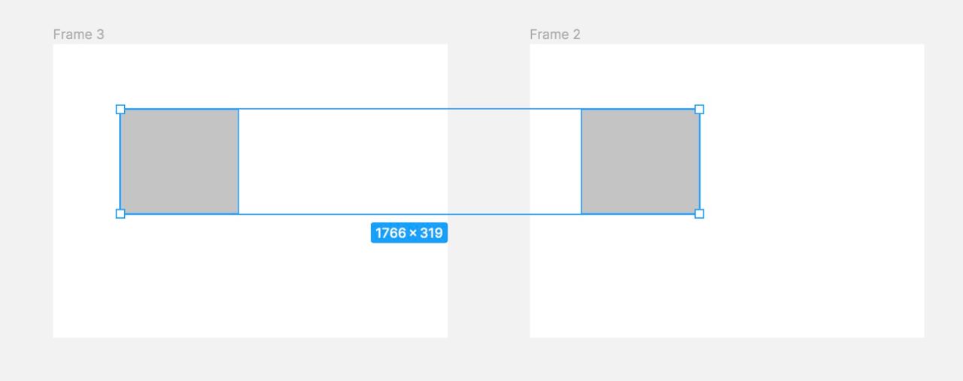Click the bottom-left selection resize handle
The height and width of the screenshot is (381, 963).
120,214
